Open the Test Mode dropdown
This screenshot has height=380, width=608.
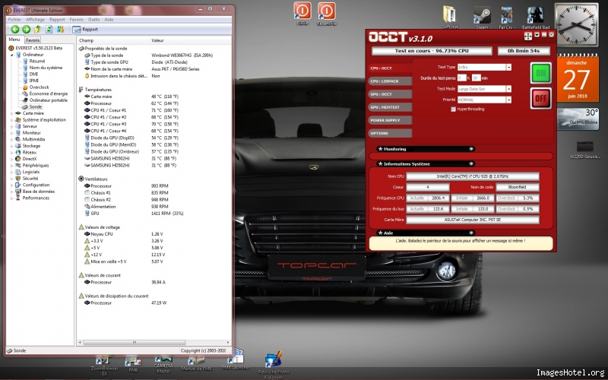(484, 88)
